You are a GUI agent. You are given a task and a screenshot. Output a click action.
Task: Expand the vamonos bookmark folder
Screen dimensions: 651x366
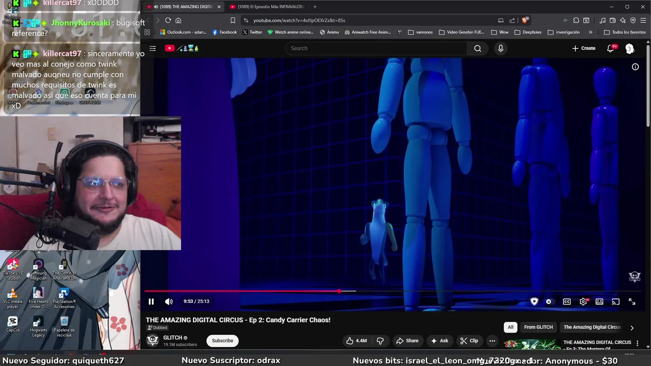coord(420,32)
